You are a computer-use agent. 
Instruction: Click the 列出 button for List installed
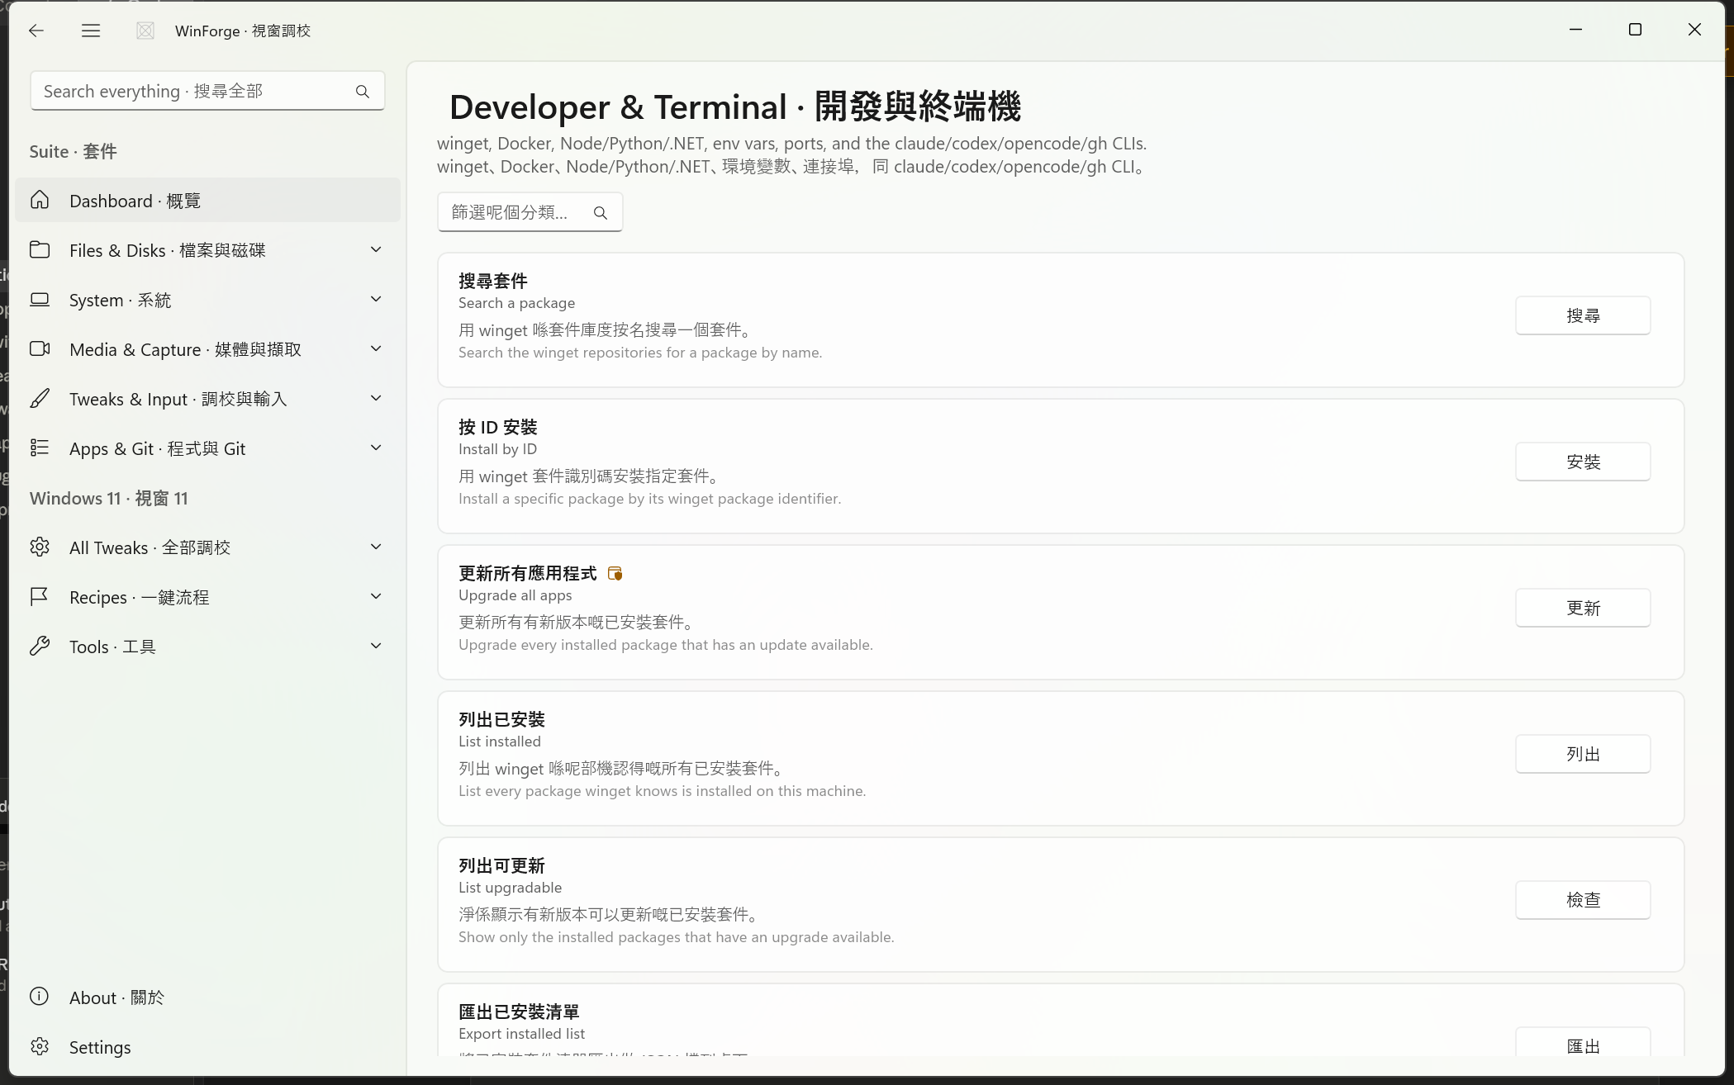pos(1583,754)
